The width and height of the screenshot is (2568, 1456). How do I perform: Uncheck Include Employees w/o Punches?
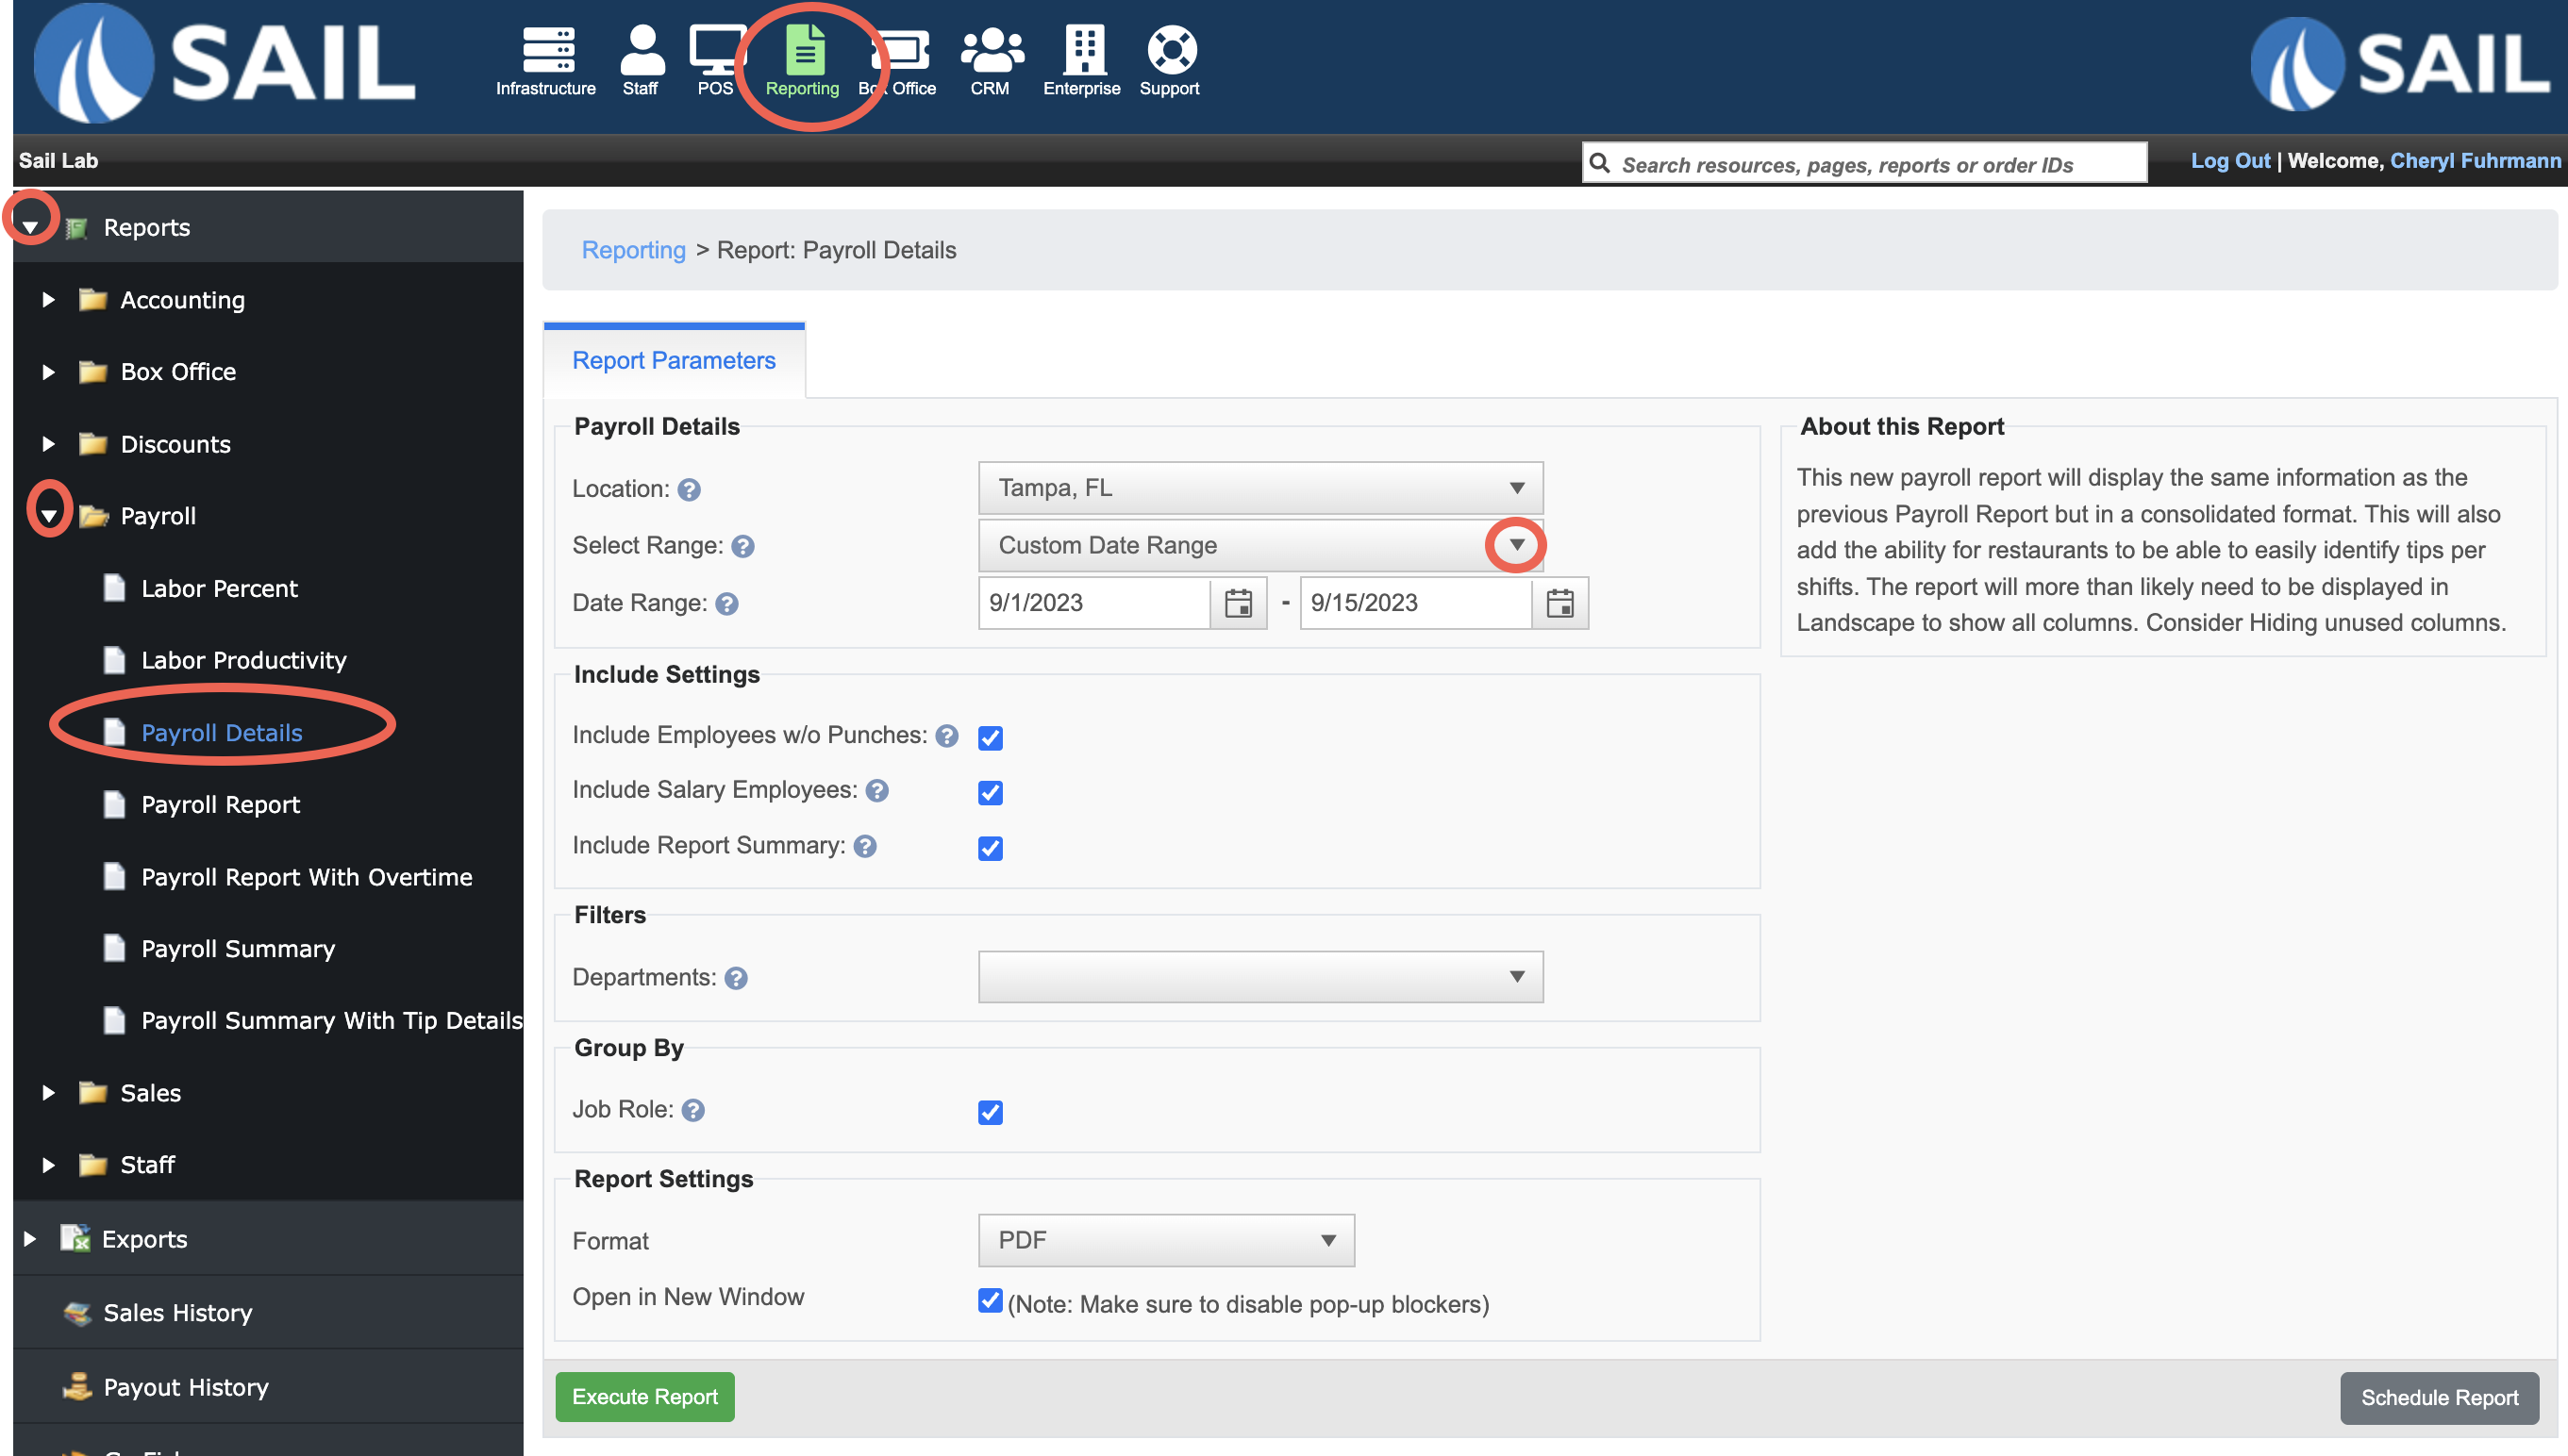pyautogui.click(x=991, y=738)
